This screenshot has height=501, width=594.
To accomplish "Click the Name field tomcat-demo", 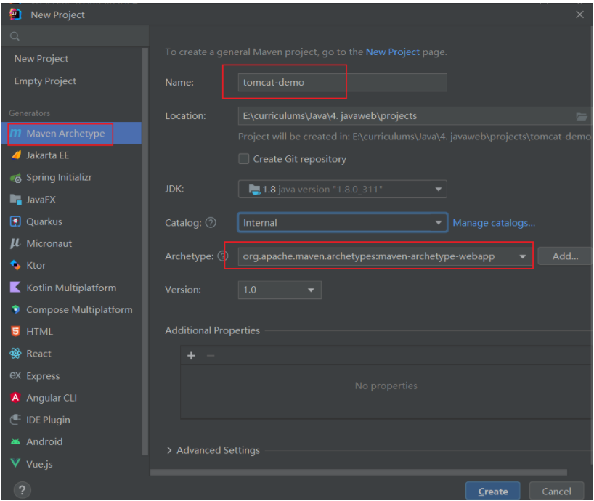I will pos(343,82).
